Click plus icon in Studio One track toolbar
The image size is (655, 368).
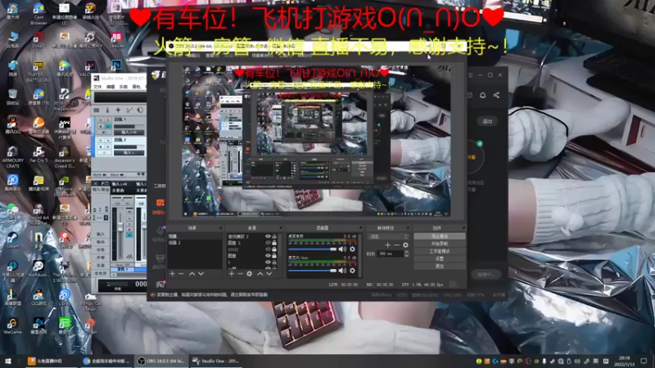click(x=118, y=110)
